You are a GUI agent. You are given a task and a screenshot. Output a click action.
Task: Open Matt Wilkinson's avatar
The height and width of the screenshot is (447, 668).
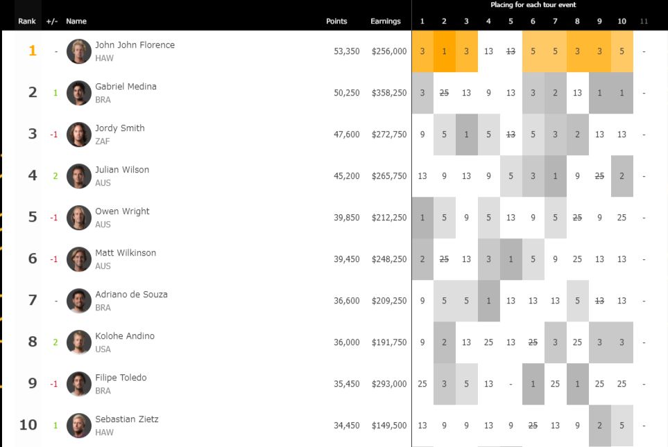[x=79, y=259]
